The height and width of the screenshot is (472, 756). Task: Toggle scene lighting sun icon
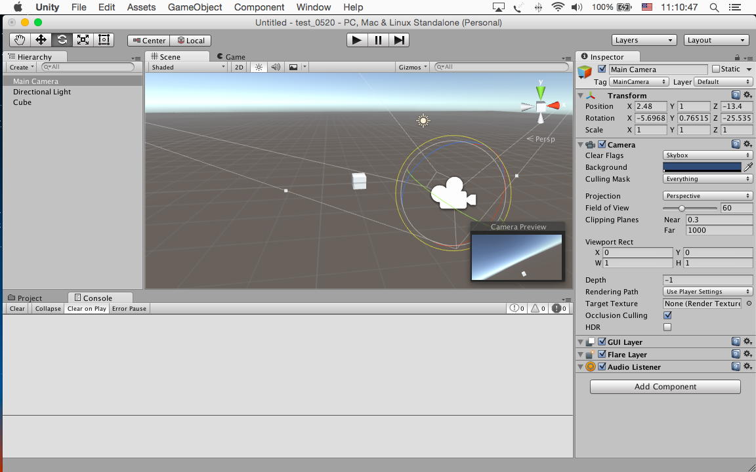pos(259,67)
